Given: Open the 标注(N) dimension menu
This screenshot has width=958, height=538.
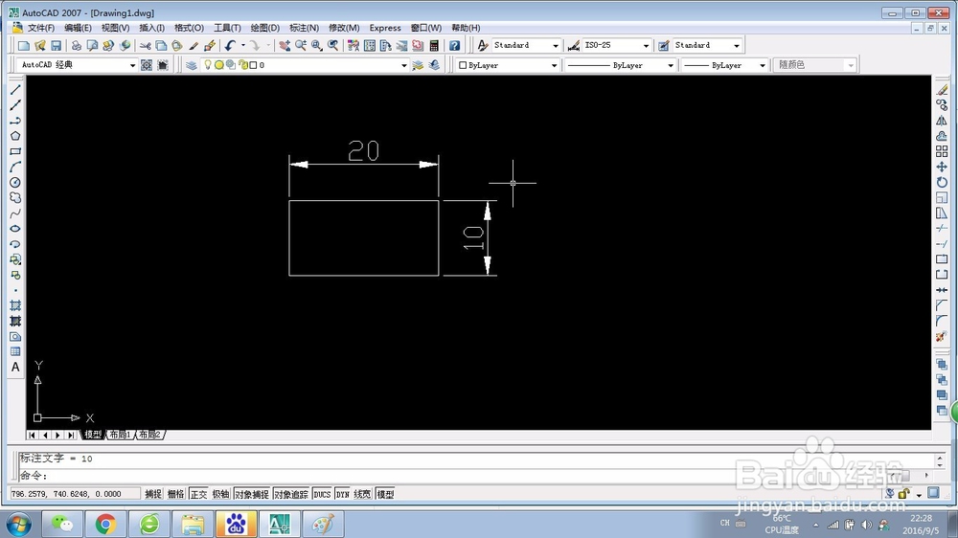Looking at the screenshot, I should point(304,28).
